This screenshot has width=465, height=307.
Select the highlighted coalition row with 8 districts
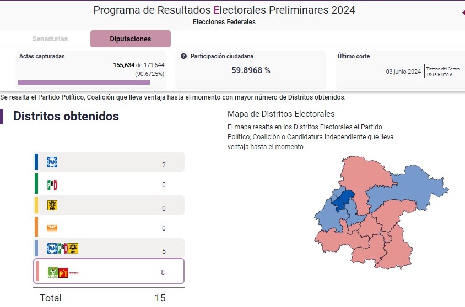point(109,271)
